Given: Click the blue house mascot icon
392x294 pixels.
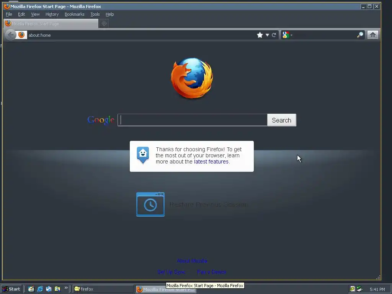Looking at the screenshot, I should (143, 155).
